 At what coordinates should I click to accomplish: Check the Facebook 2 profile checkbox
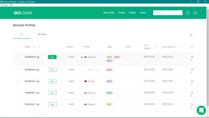pyautogui.click(x=18, y=93)
